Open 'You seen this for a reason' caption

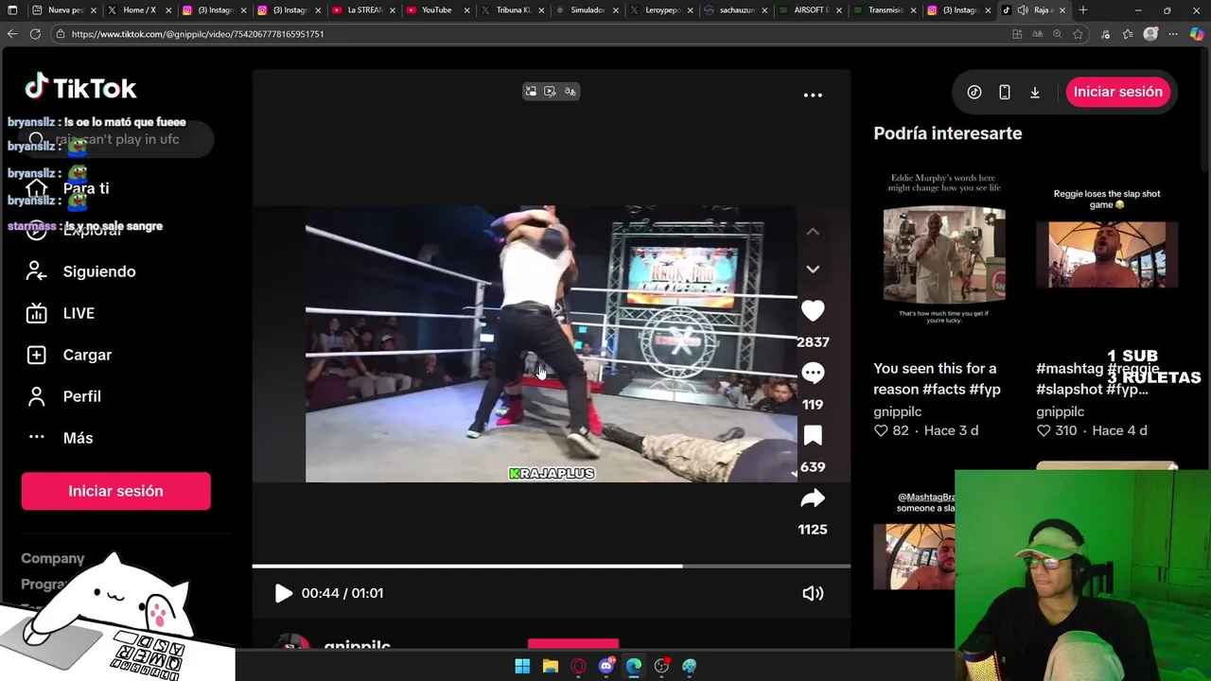(937, 378)
